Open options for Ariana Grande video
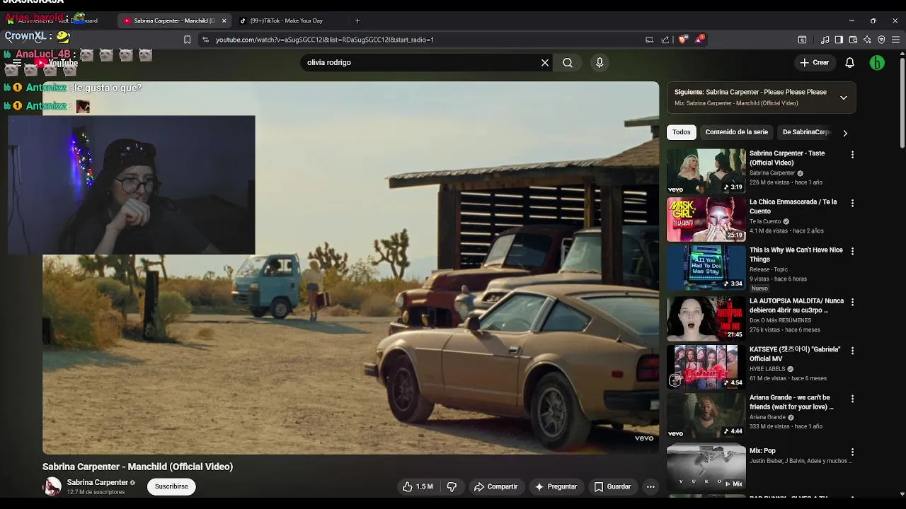The width and height of the screenshot is (906, 509). [x=852, y=399]
